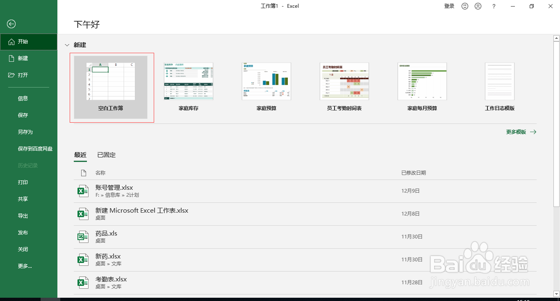Open 新药.xlsx from recent files

click(305, 260)
